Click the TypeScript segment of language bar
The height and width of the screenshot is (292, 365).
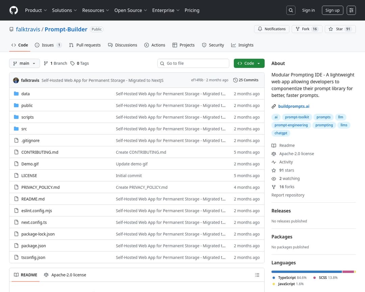[306, 271]
